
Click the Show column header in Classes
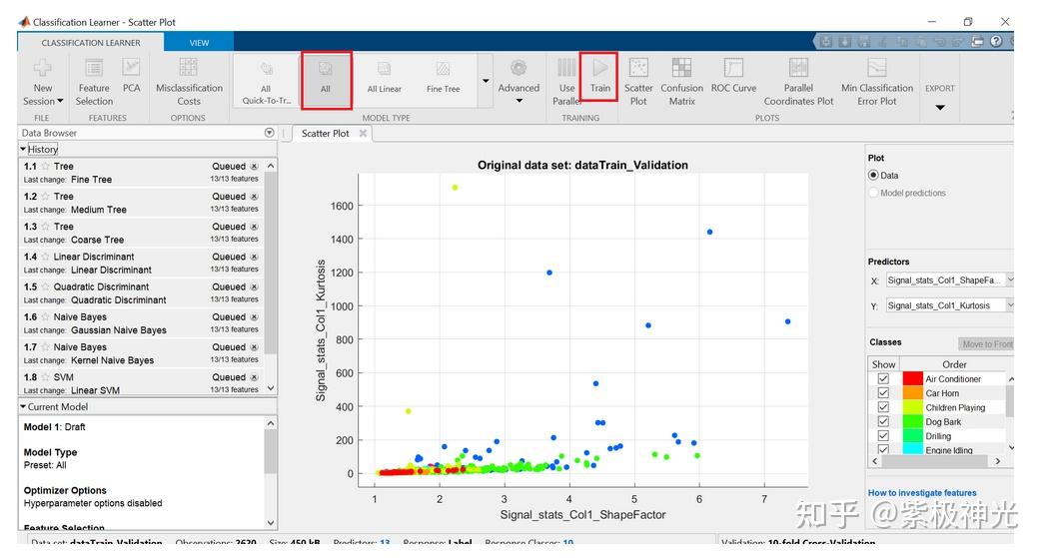pos(883,364)
